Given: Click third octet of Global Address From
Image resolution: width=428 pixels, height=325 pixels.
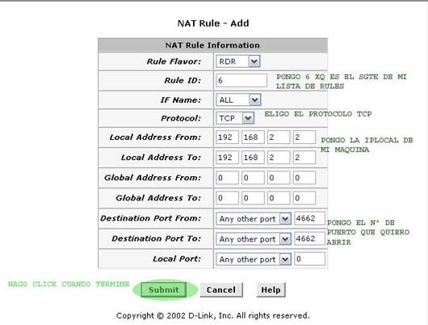Looking at the screenshot, I should [x=279, y=178].
